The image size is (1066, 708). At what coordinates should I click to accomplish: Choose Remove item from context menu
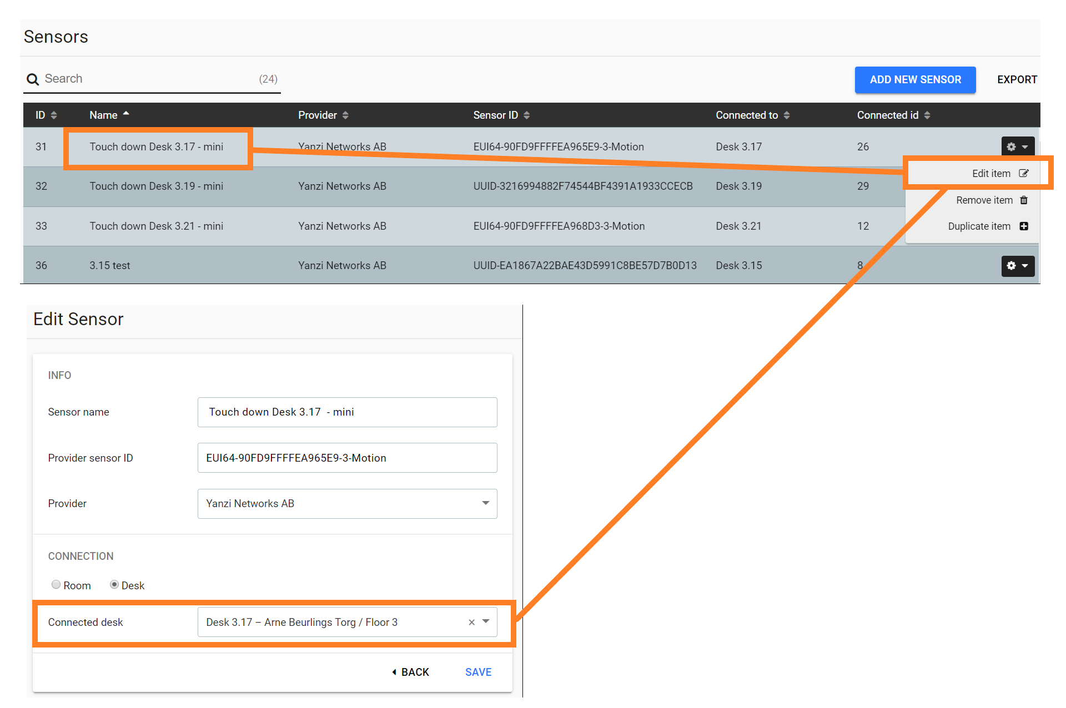click(x=973, y=200)
